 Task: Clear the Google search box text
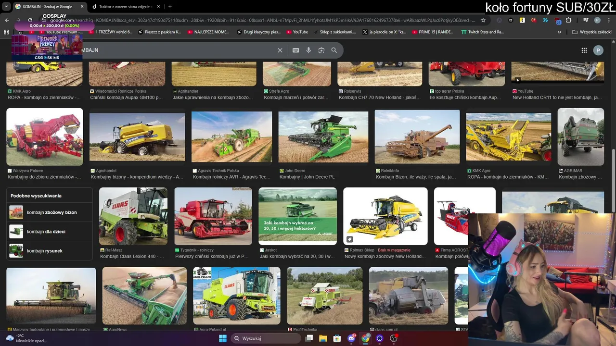(280, 50)
